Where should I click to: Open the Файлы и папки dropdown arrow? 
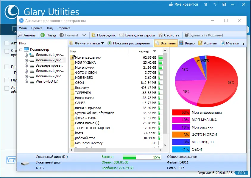(103, 43)
